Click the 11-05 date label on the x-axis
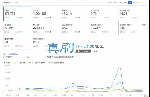This screenshot has height=97, width=150. tap(92, 95)
